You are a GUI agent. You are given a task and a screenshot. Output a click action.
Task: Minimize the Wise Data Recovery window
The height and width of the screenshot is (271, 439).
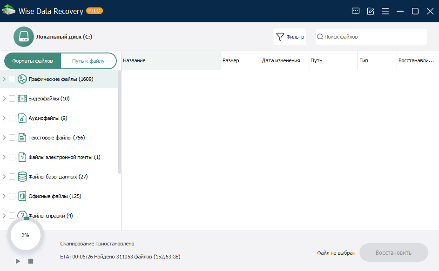click(400, 11)
